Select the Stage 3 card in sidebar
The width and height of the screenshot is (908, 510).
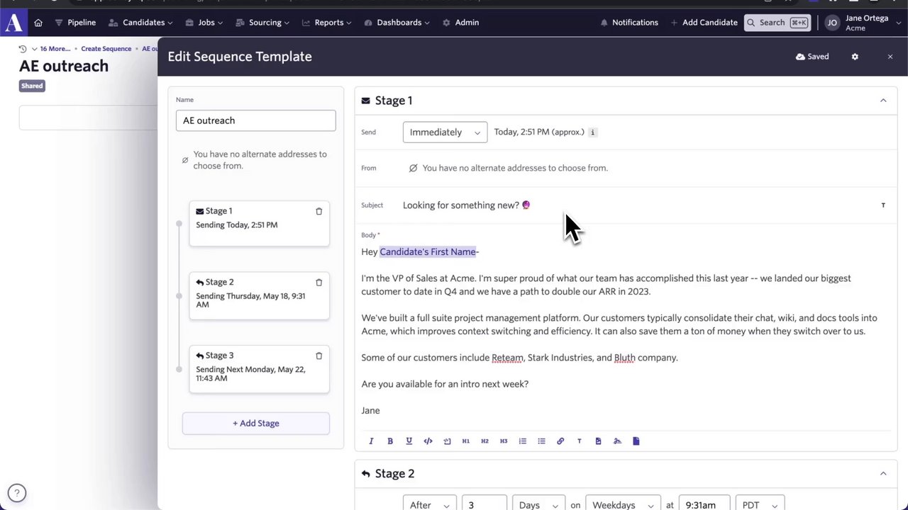tap(259, 368)
